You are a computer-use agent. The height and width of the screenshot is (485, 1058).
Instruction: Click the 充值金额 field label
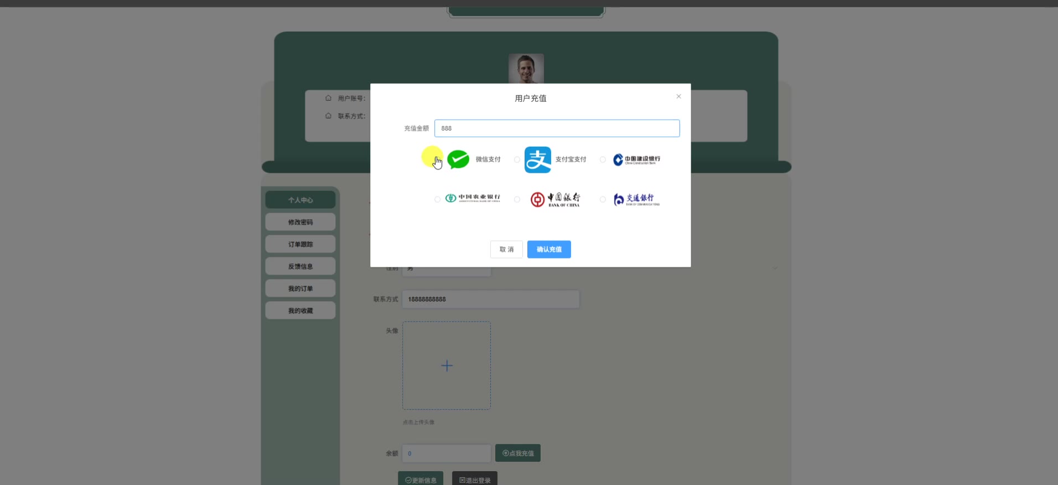pyautogui.click(x=416, y=128)
